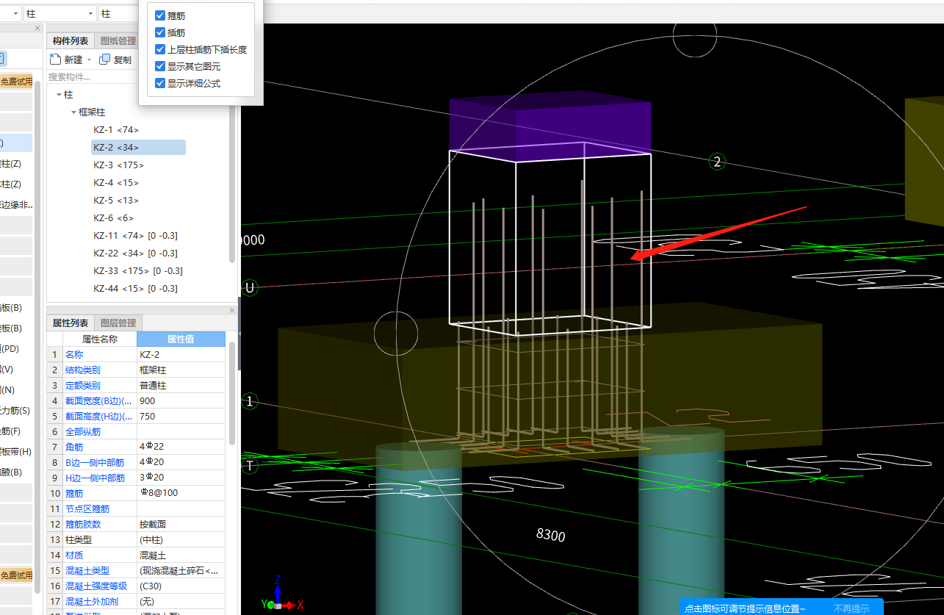Click the 8300 dimension label in viewport
944x615 pixels.
point(551,536)
